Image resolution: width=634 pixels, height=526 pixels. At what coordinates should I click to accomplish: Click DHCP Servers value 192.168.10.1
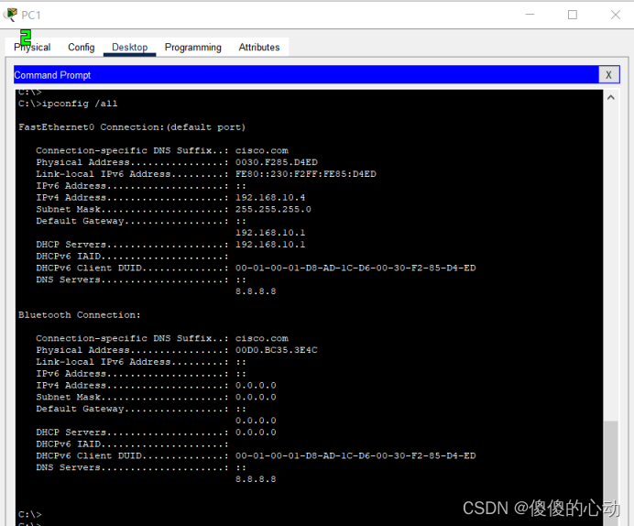point(270,244)
